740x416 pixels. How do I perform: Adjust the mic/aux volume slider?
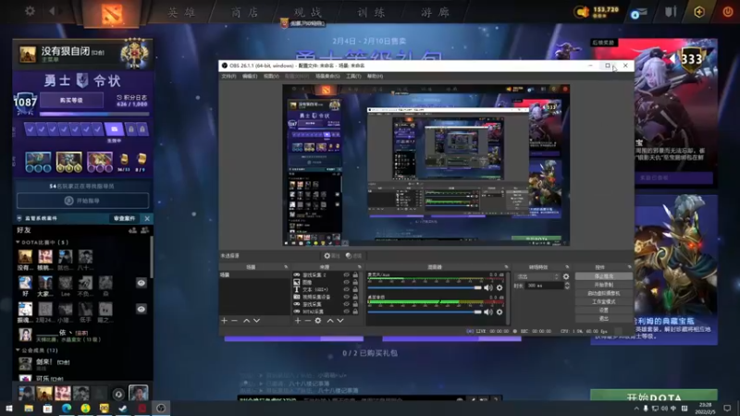pyautogui.click(x=425, y=288)
